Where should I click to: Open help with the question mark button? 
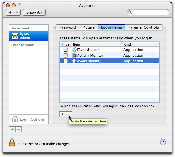163,142
